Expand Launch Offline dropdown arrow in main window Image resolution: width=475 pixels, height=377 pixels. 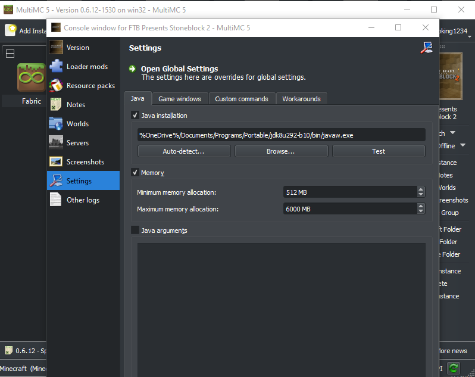462,145
